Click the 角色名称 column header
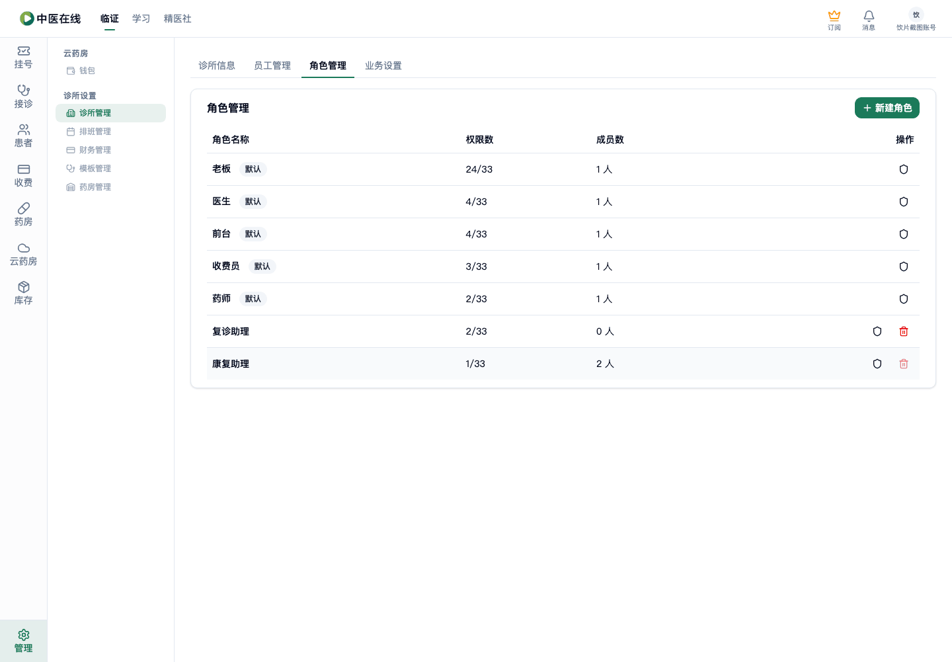 tap(231, 140)
